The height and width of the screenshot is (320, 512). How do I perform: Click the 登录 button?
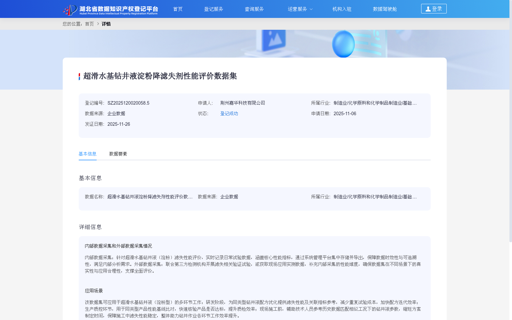(434, 9)
